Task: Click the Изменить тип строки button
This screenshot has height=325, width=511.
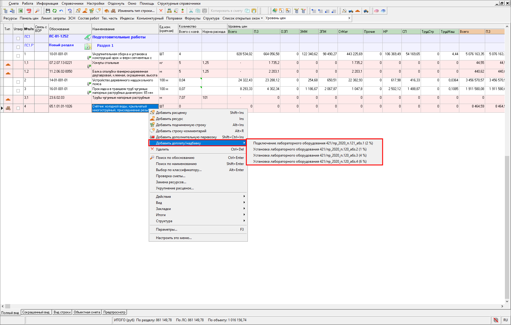Action: 136,11
